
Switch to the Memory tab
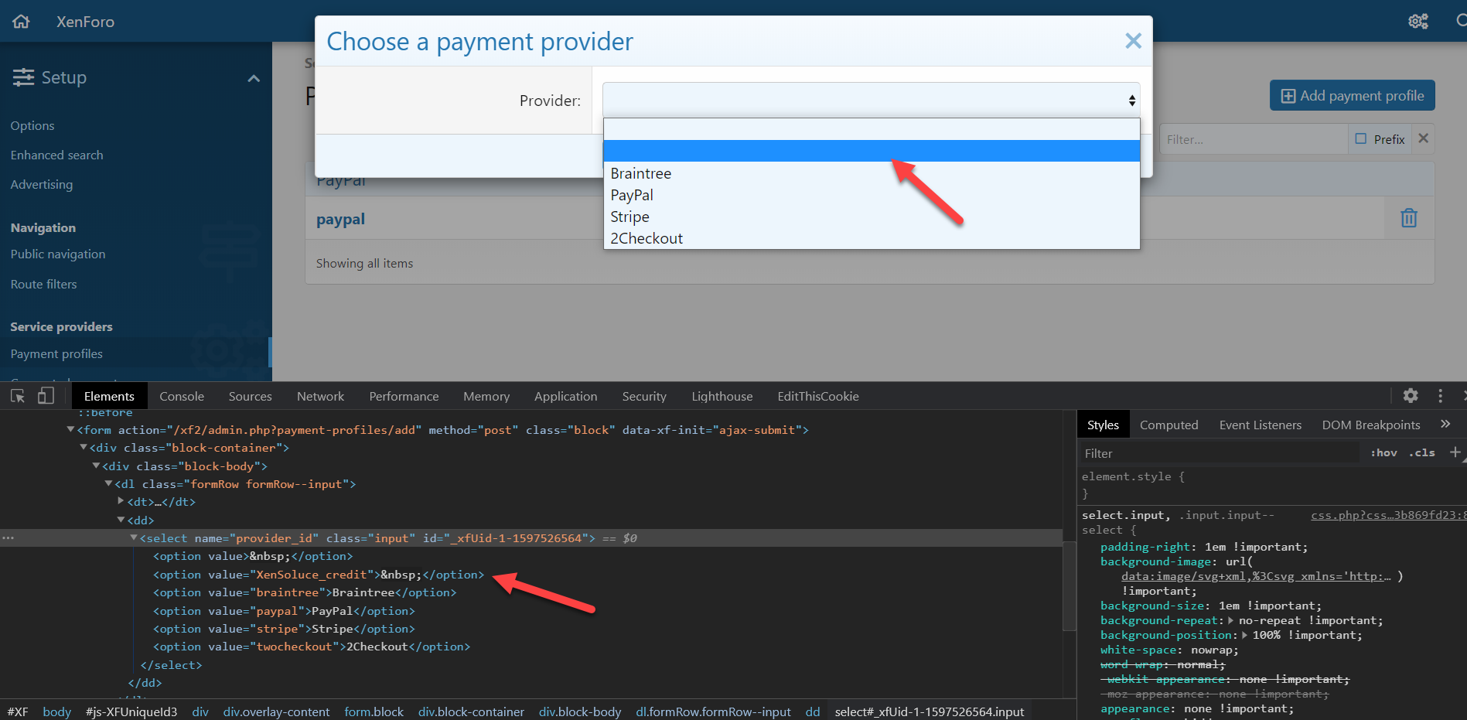(486, 396)
